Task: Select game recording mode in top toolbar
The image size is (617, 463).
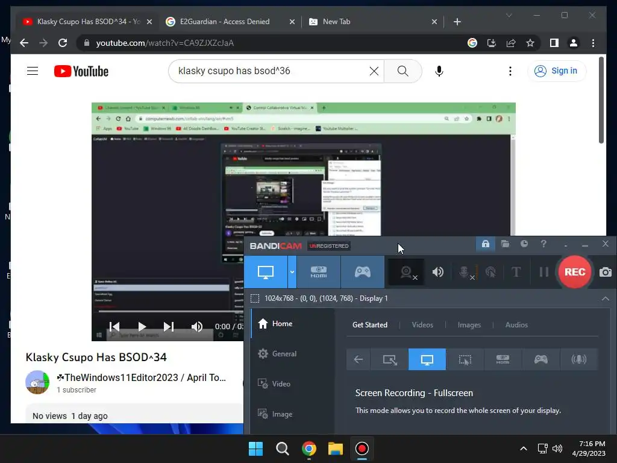Action: [x=362, y=272]
